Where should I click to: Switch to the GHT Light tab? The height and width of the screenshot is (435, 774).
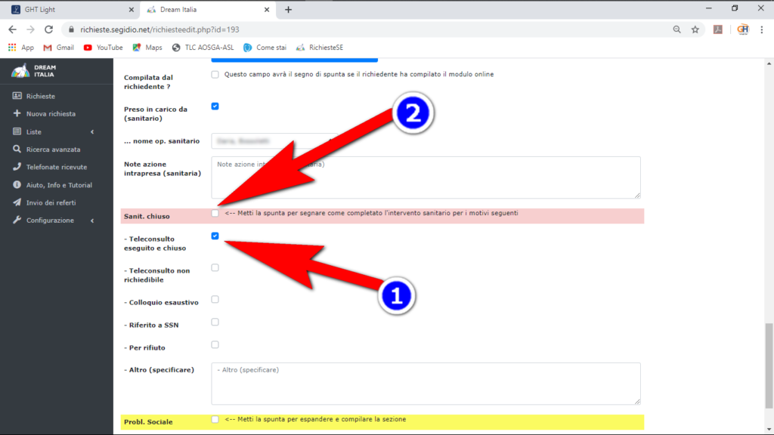click(x=68, y=10)
